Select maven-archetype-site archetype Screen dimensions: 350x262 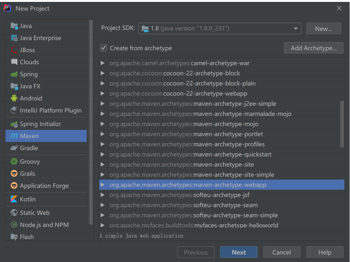pos(222,164)
